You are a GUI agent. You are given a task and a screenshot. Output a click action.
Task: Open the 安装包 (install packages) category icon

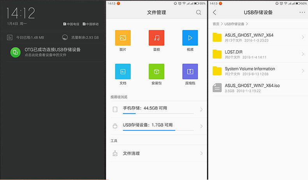[156, 71]
